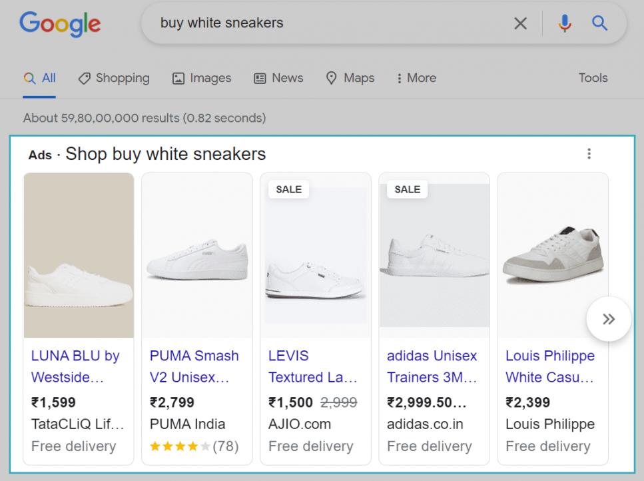
Task: Click the magnifying glass search icon
Action: [x=600, y=24]
